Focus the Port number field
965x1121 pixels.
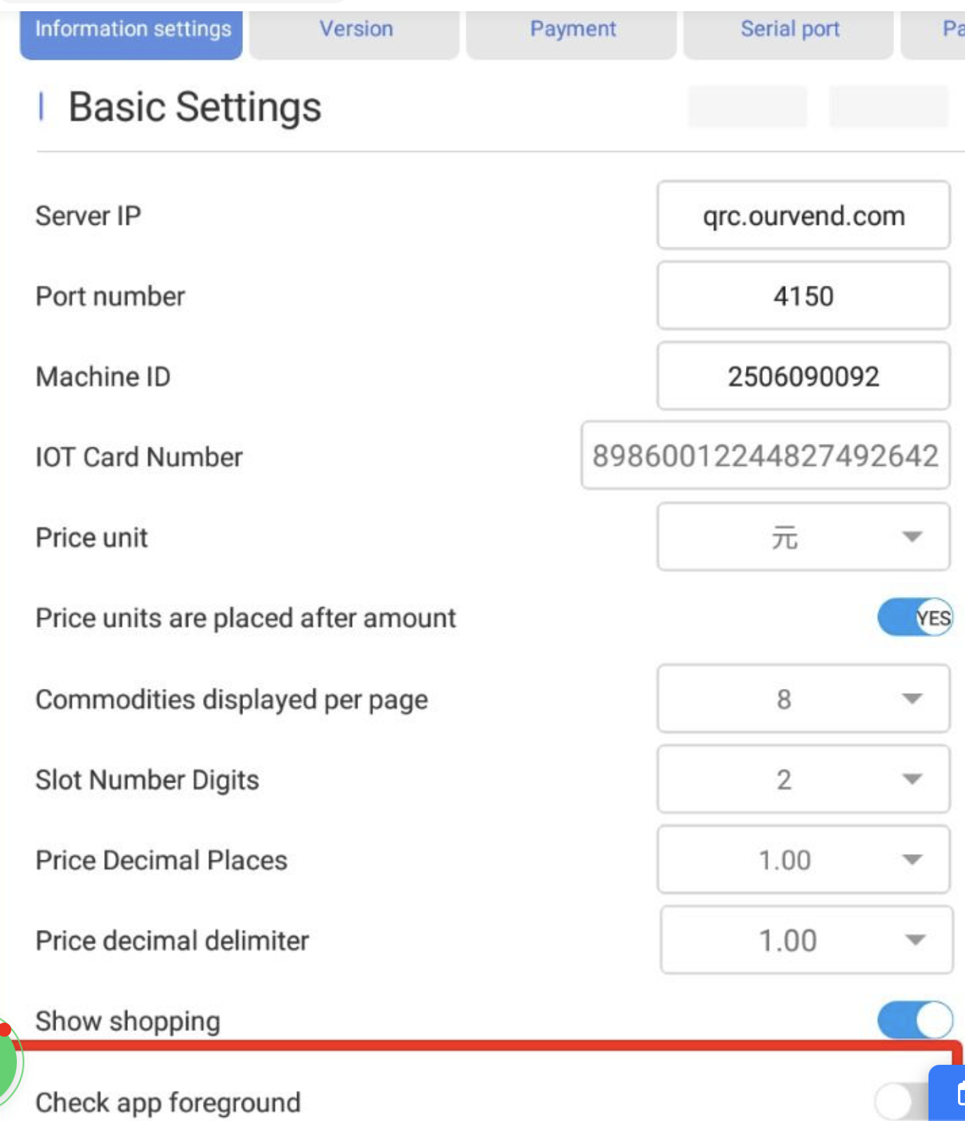[x=803, y=296]
